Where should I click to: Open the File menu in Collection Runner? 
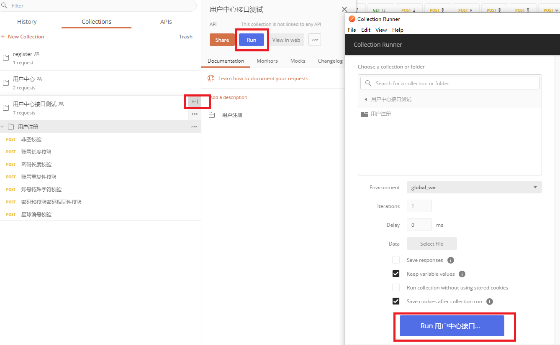pyautogui.click(x=352, y=30)
